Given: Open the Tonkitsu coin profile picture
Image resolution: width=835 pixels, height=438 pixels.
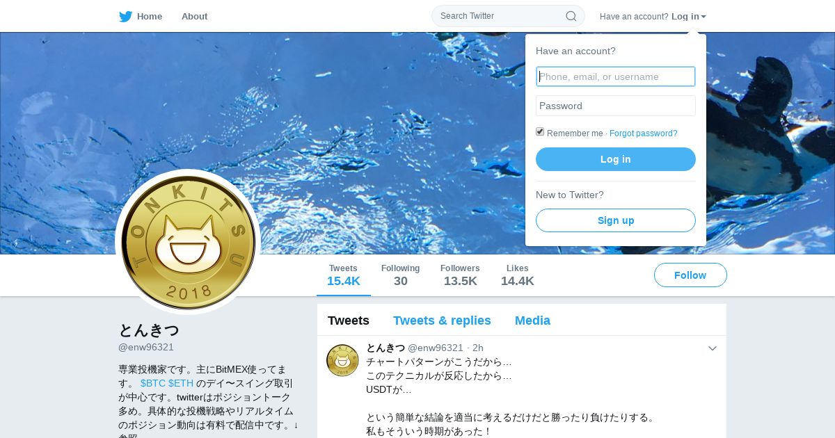Looking at the screenshot, I should [x=188, y=242].
